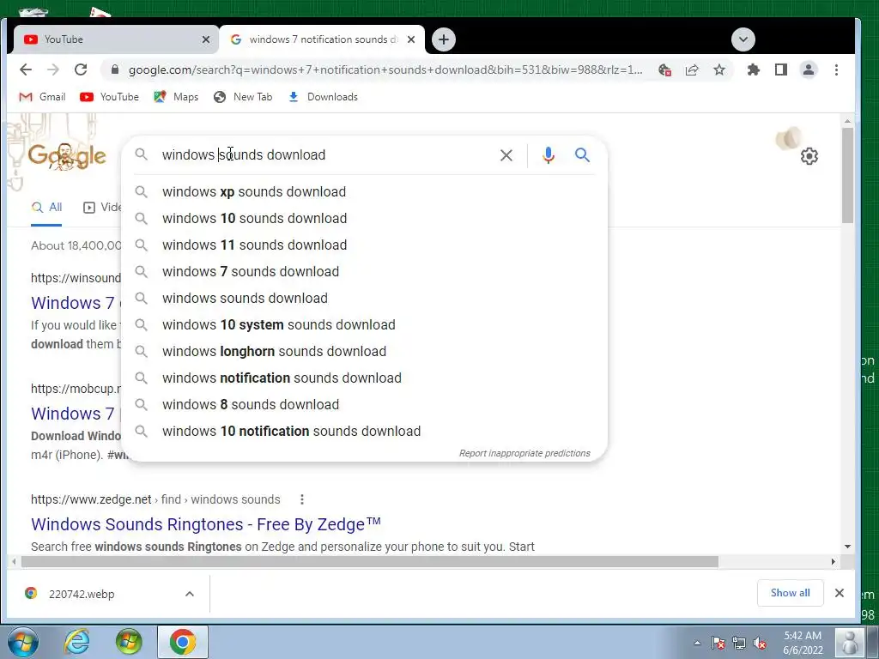Close the downloads bar
Screen dimensions: 879x659
tap(840, 593)
